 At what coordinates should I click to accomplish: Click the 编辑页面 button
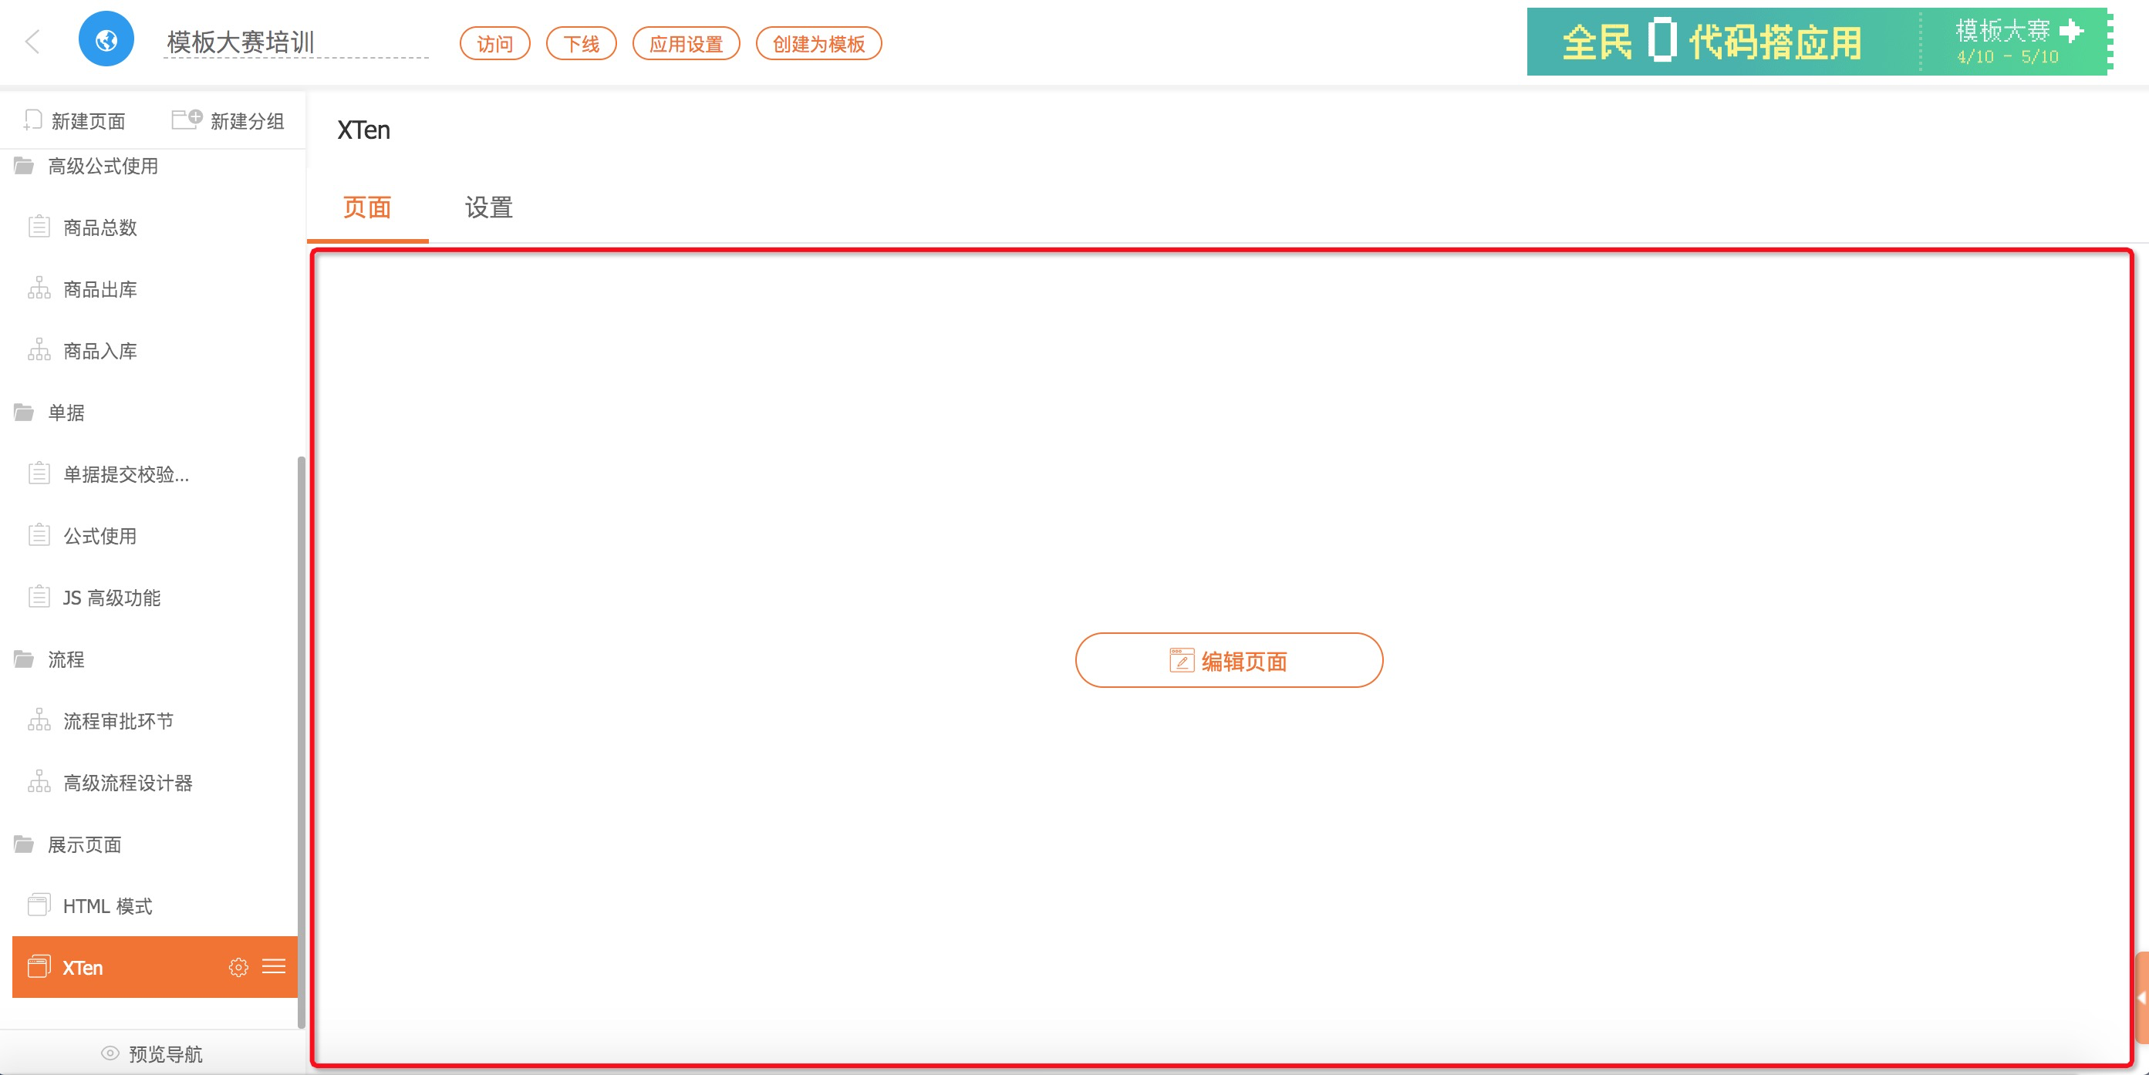(x=1228, y=661)
